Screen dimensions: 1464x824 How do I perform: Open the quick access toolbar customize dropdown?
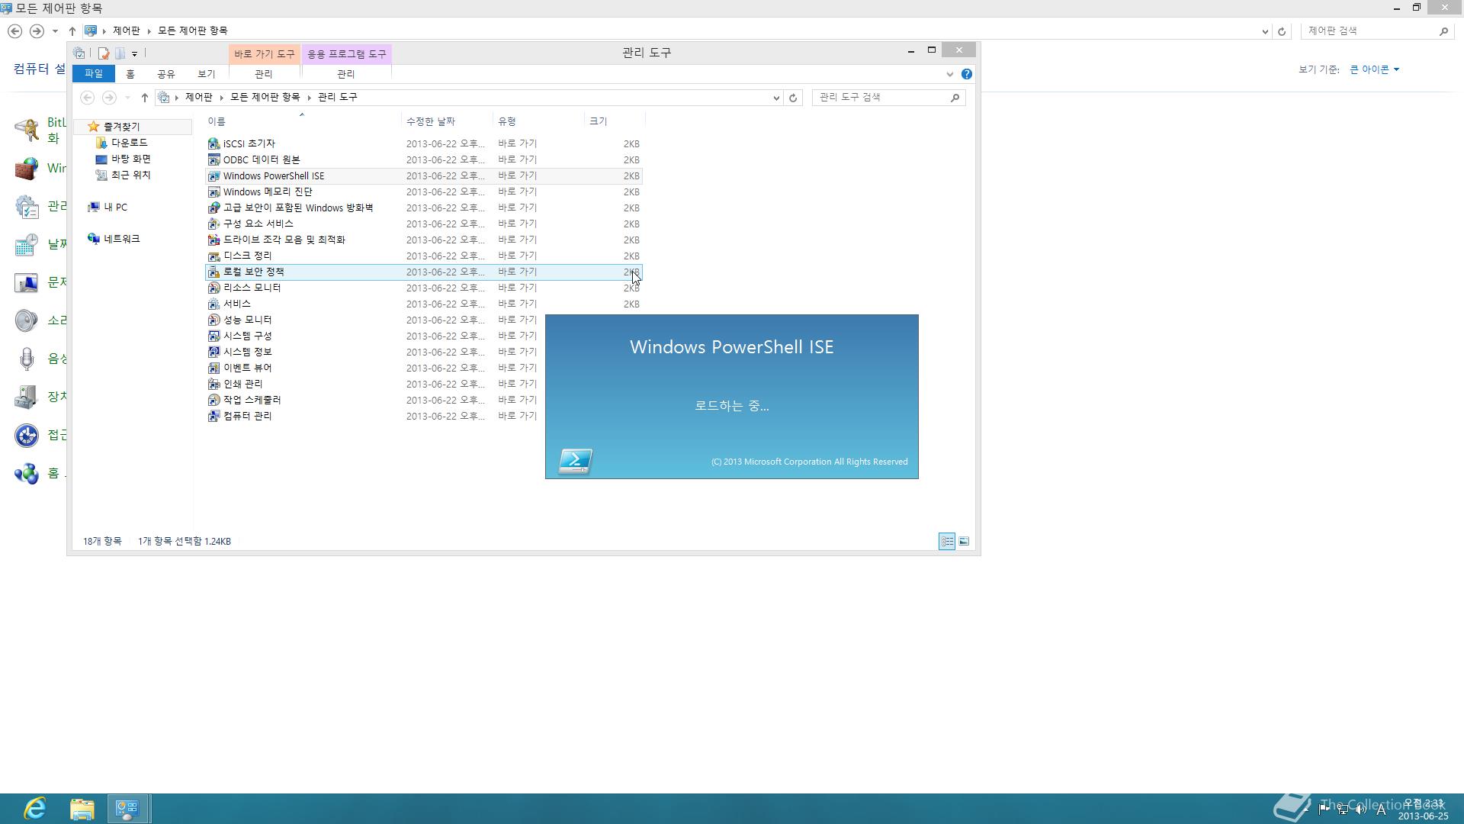coord(134,53)
